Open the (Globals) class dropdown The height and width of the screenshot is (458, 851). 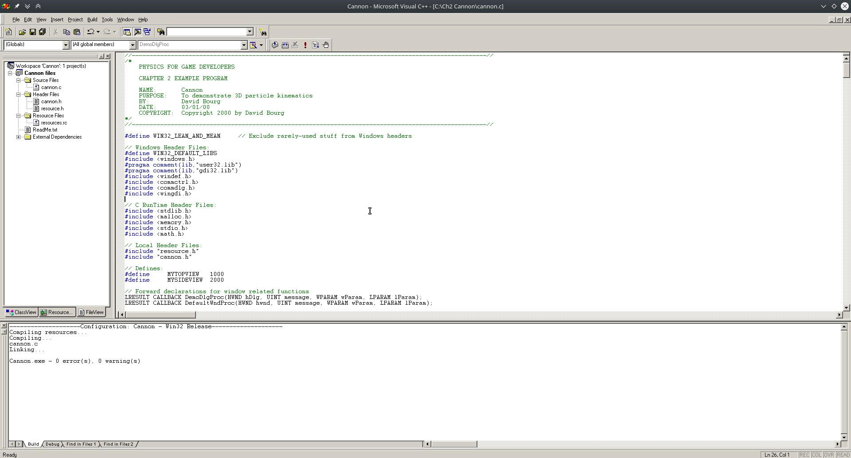(66, 45)
